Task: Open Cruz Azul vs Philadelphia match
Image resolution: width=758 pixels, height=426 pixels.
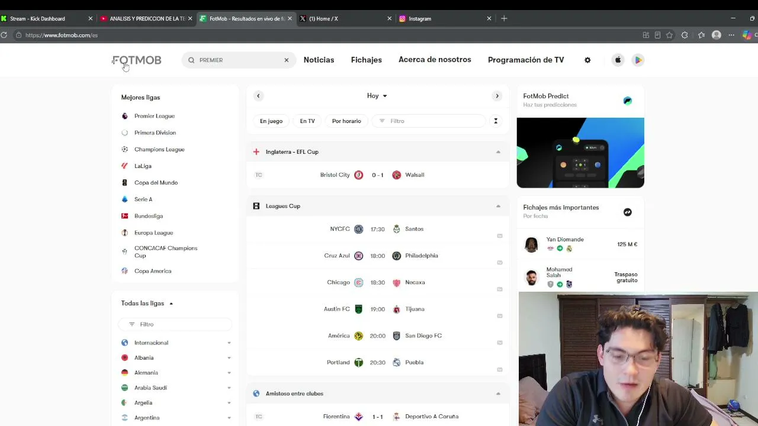Action: tap(377, 256)
